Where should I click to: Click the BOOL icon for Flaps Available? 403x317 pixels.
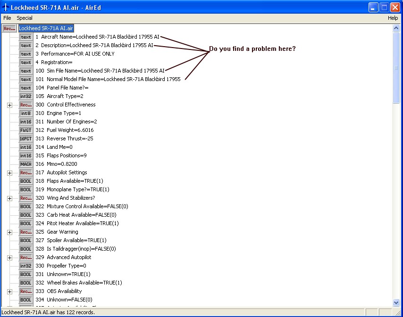click(26, 181)
